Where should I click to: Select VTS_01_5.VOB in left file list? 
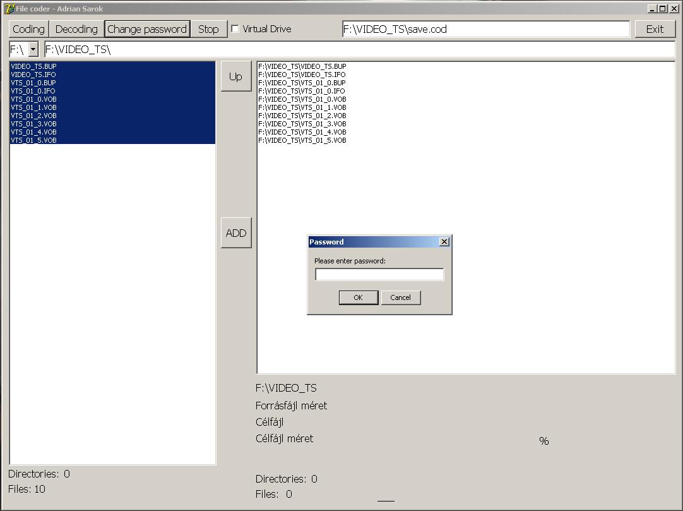click(112, 140)
